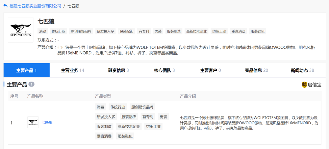The image size is (329, 149).
Task: Open the 七匹狼 product name link in table
Action: (x=47, y=122)
